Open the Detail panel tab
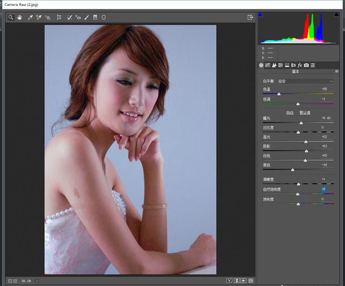345x286 pixels. click(x=274, y=65)
